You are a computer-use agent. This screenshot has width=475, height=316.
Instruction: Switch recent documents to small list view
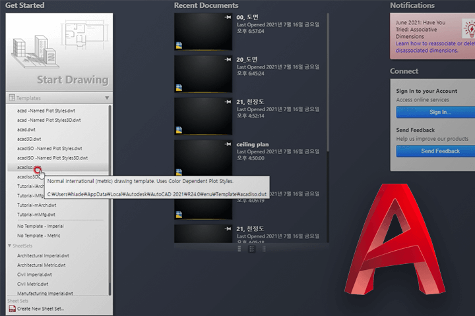click(264, 249)
